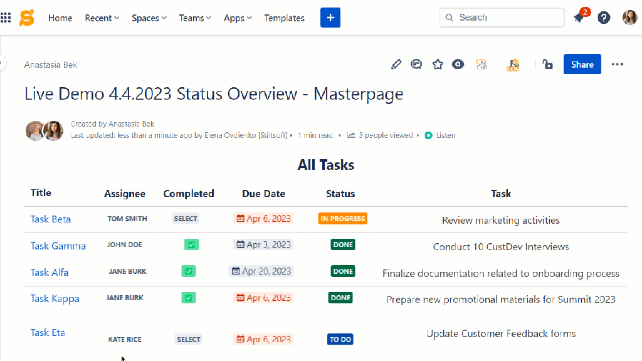
Task: Open the SELECT dropdown for Task Beta
Action: pyautogui.click(x=186, y=219)
